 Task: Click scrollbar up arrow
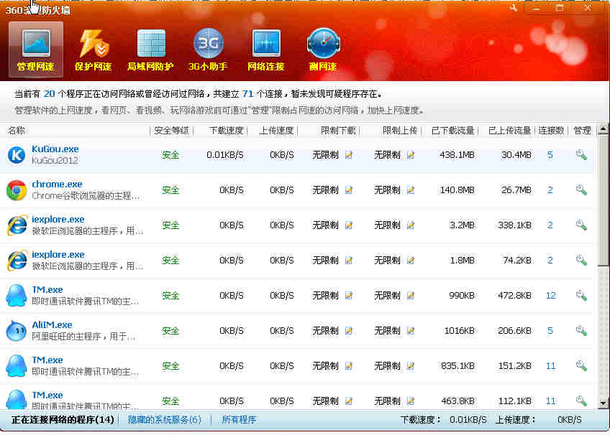click(x=604, y=129)
